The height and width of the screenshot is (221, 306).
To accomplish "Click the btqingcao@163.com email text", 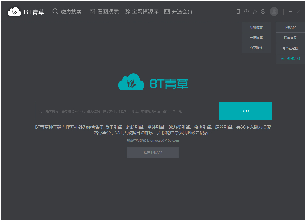I will pos(163,140).
